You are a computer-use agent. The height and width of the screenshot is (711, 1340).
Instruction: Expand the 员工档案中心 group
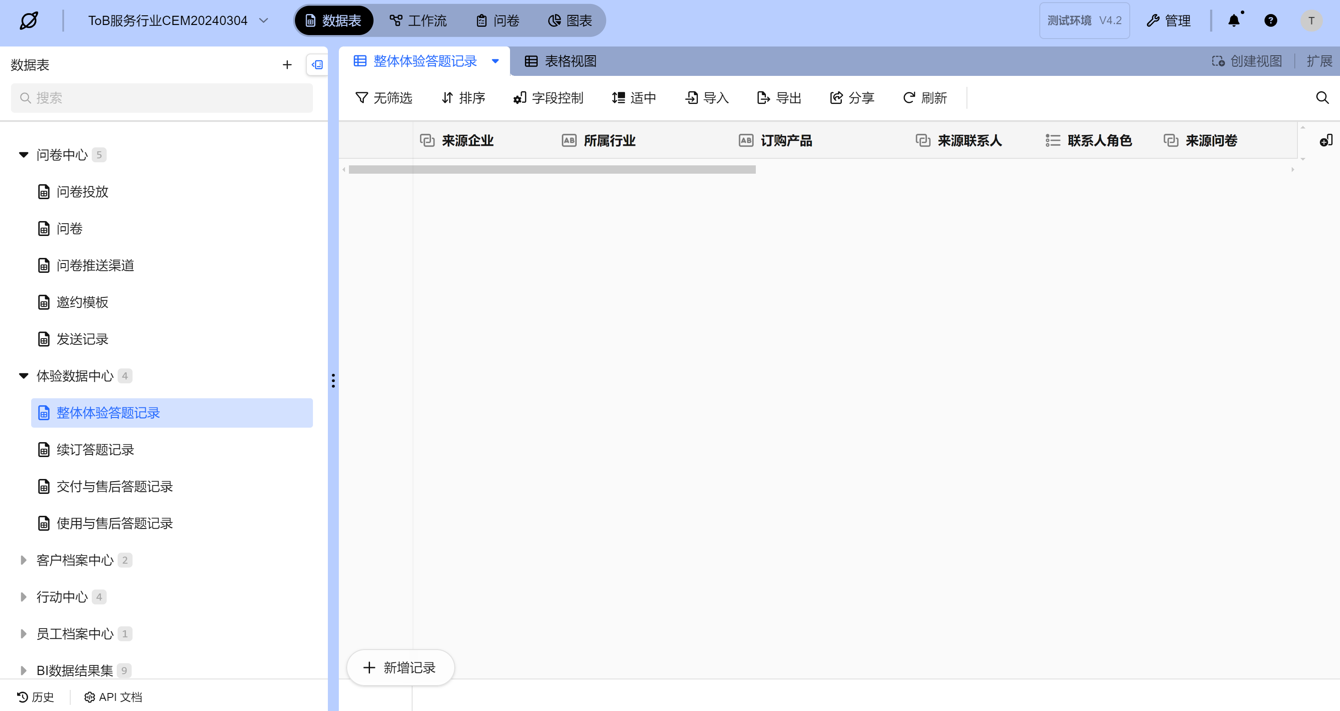[x=23, y=634]
